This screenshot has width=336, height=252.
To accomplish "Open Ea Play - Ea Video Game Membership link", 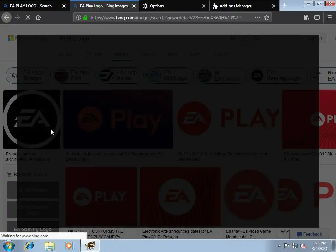I will coord(248,234).
